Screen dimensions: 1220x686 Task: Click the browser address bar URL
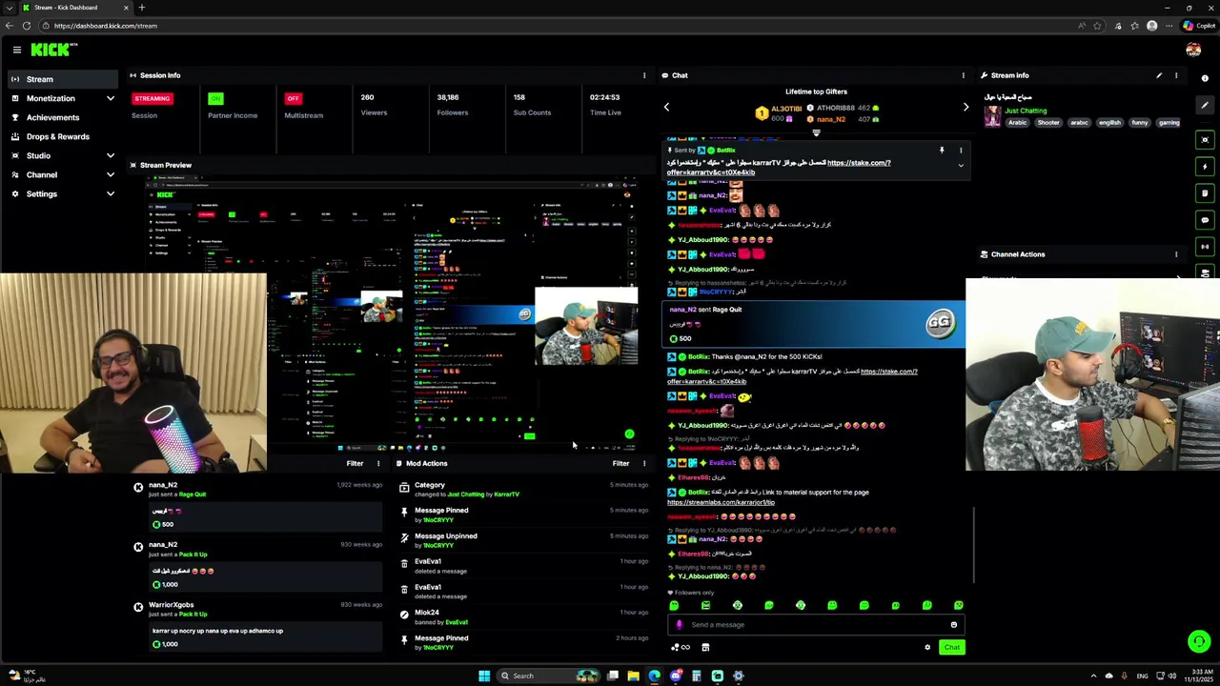(106, 26)
